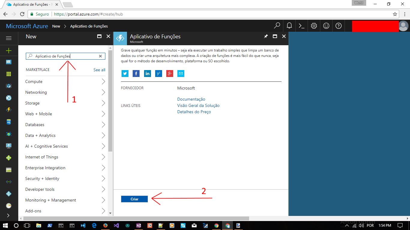410x230 pixels.
Task: Share via email envelope icon
Action: (181, 74)
